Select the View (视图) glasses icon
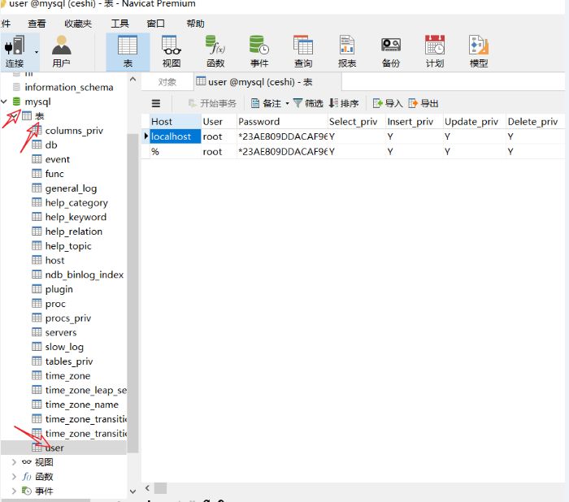Image resolution: width=569 pixels, height=502 pixels. tap(172, 45)
